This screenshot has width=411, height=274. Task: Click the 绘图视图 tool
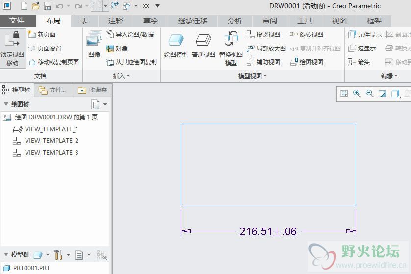307,62
